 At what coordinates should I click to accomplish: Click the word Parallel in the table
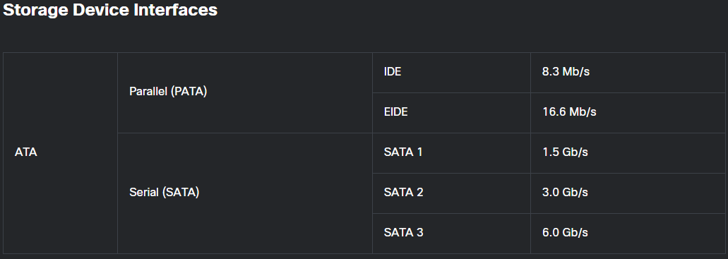point(148,92)
